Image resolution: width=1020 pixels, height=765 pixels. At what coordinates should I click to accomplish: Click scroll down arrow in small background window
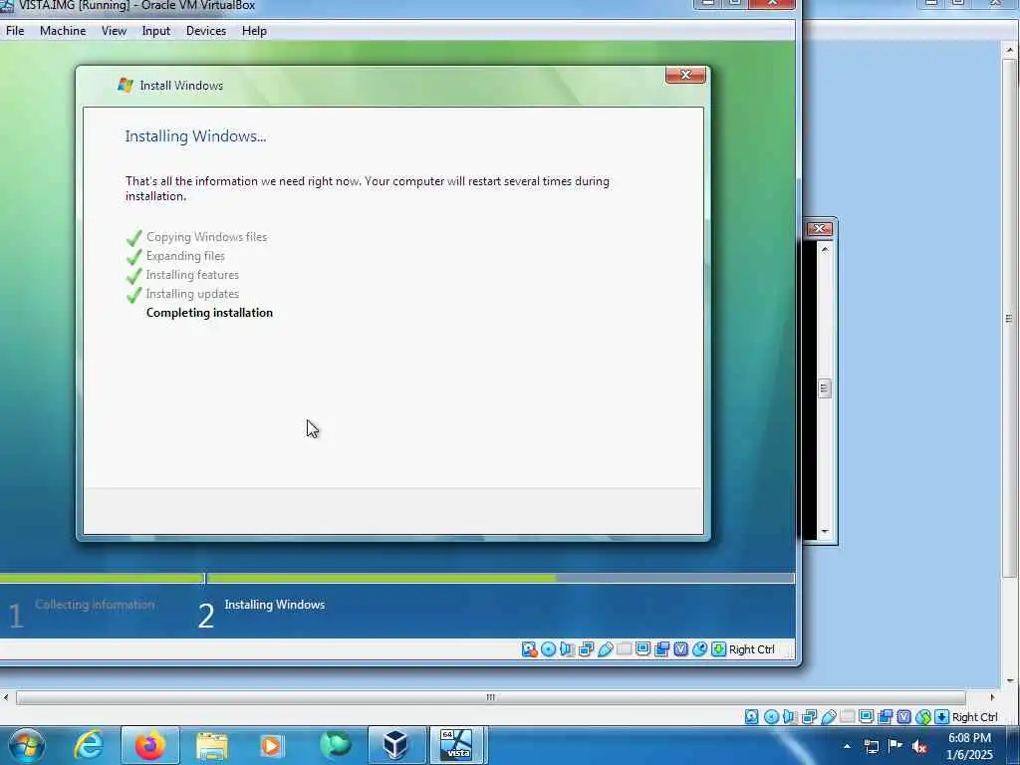pyautogui.click(x=825, y=532)
